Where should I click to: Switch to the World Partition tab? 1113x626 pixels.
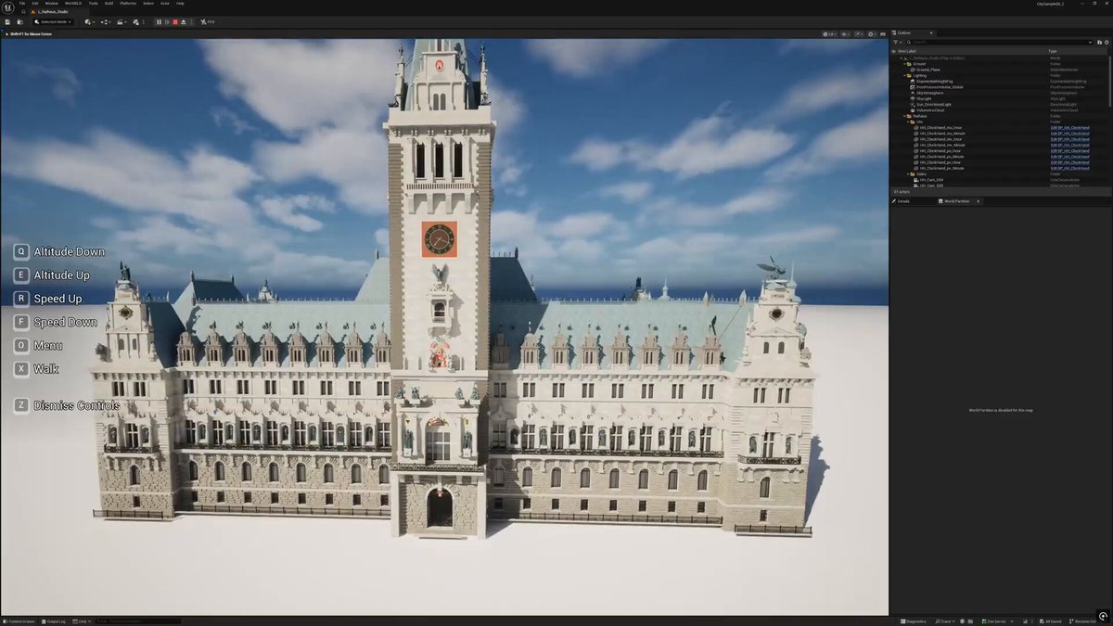coord(956,201)
